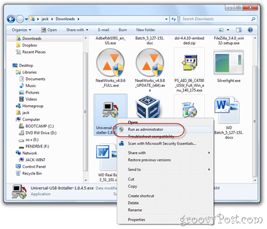267x229 pixels.
Task: Click Burn in the toolbar
Action: click(122, 30)
